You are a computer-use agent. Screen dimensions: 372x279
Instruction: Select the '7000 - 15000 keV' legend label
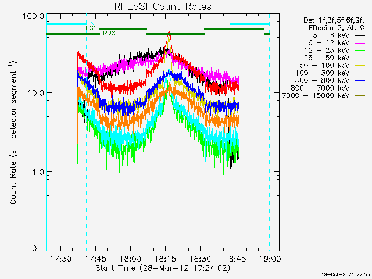click(x=316, y=95)
